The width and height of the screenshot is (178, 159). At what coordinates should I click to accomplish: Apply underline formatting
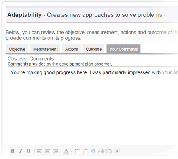pyautogui.click(x=28, y=151)
